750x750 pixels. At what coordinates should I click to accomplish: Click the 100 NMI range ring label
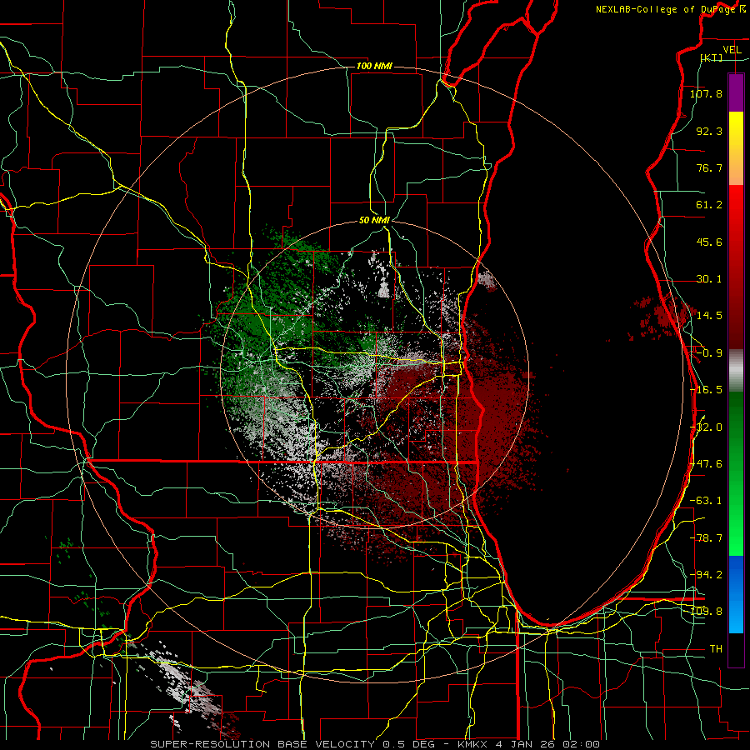(x=374, y=66)
